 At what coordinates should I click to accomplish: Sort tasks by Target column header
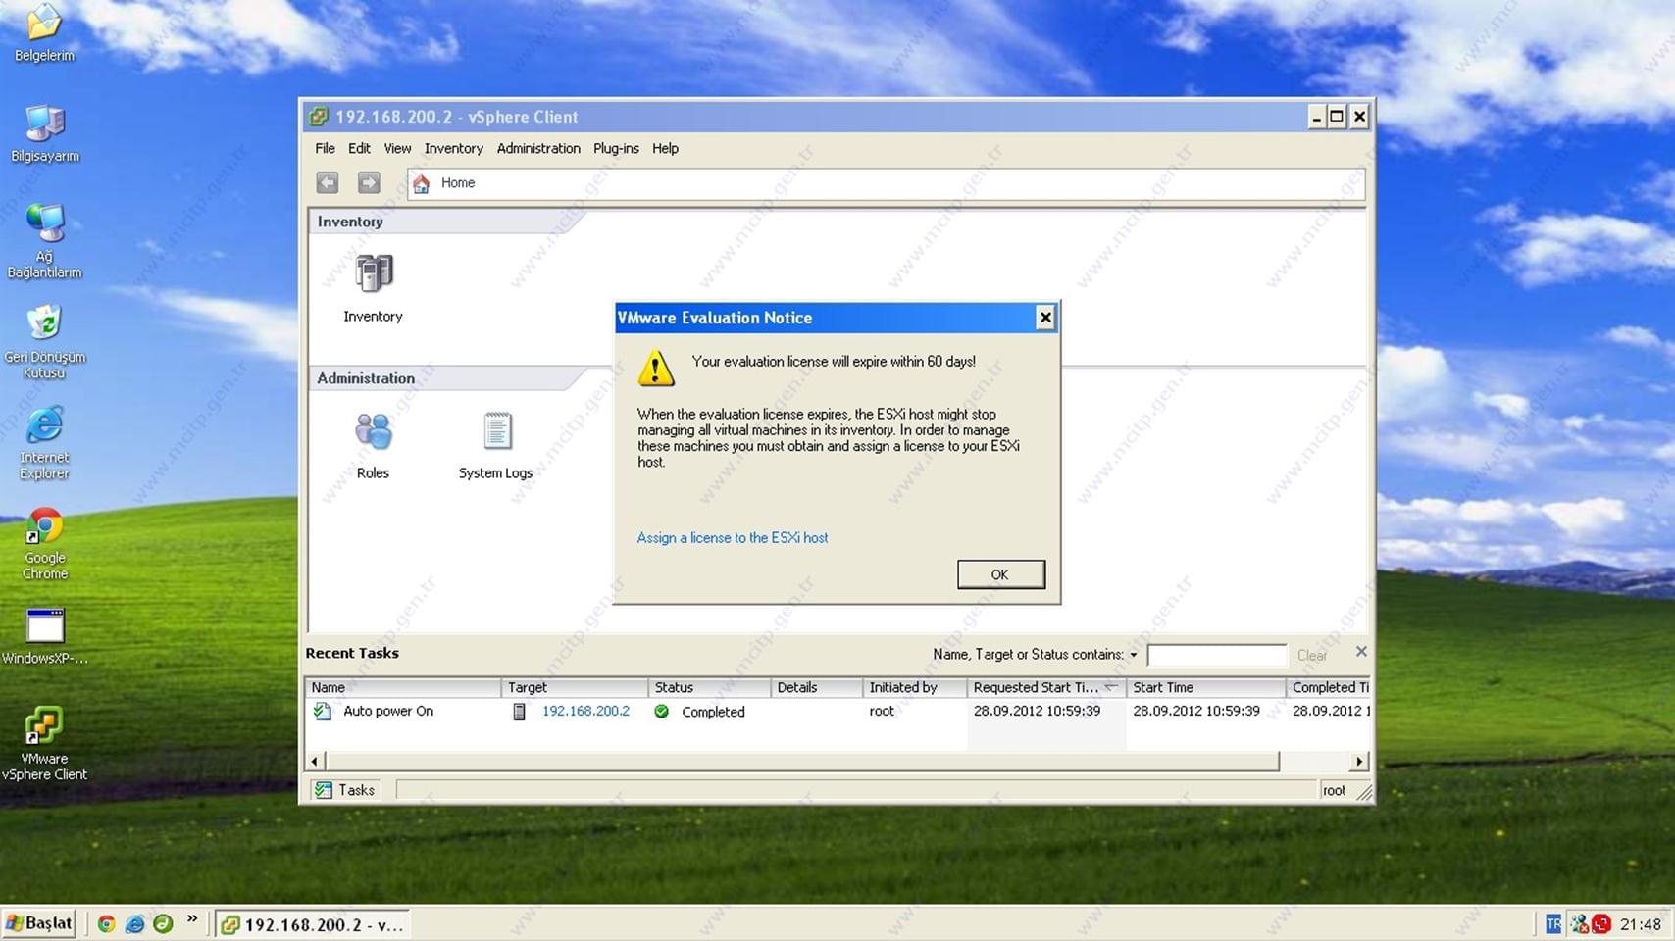click(x=575, y=688)
